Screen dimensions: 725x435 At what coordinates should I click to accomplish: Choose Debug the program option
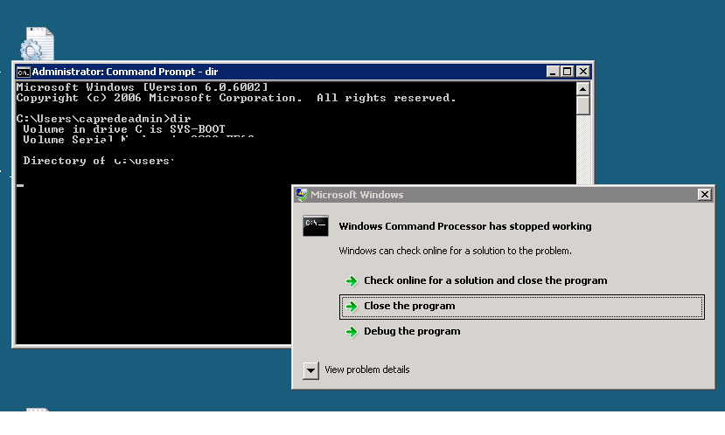pyautogui.click(x=412, y=332)
